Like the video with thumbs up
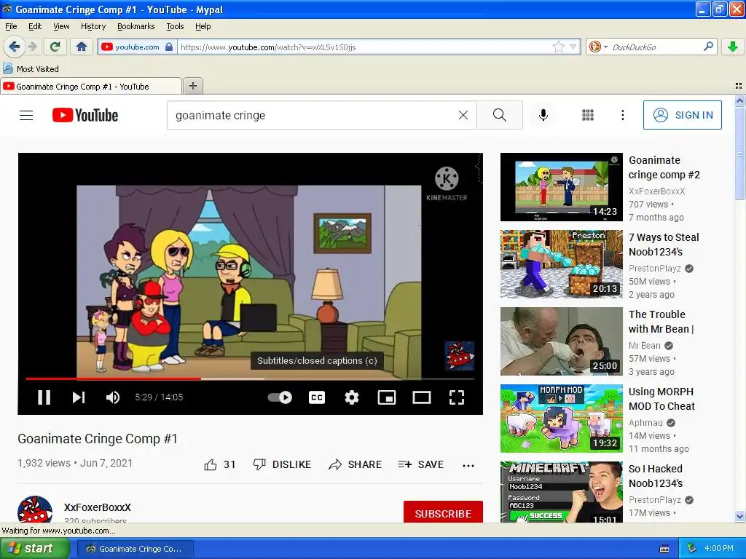Image resolution: width=746 pixels, height=559 pixels. click(220, 465)
